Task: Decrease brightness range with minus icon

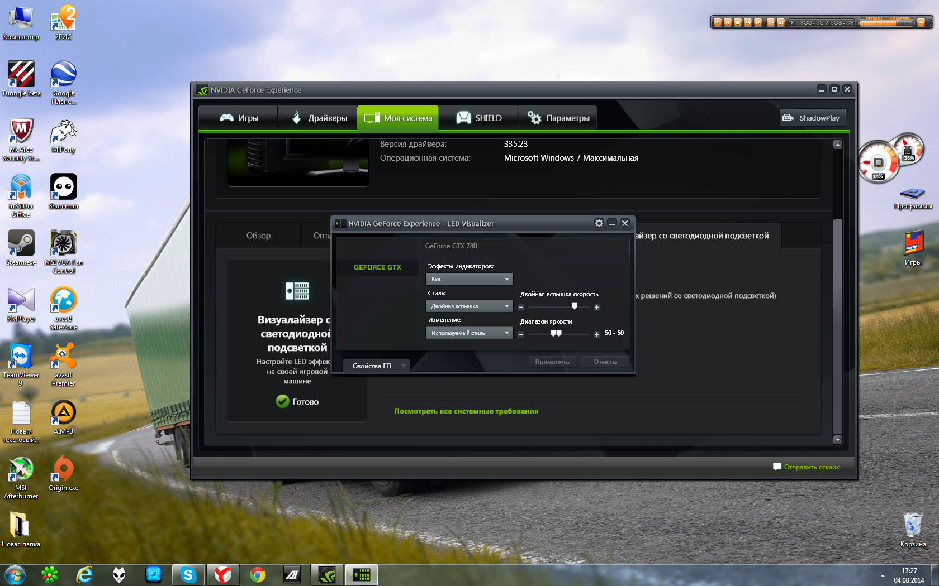Action: (521, 334)
